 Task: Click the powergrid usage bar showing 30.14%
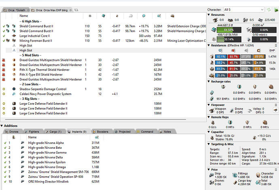click(x=229, y=39)
